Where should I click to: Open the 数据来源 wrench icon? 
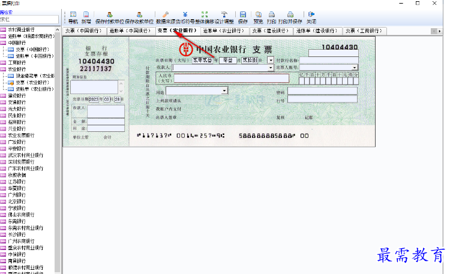tap(166, 14)
